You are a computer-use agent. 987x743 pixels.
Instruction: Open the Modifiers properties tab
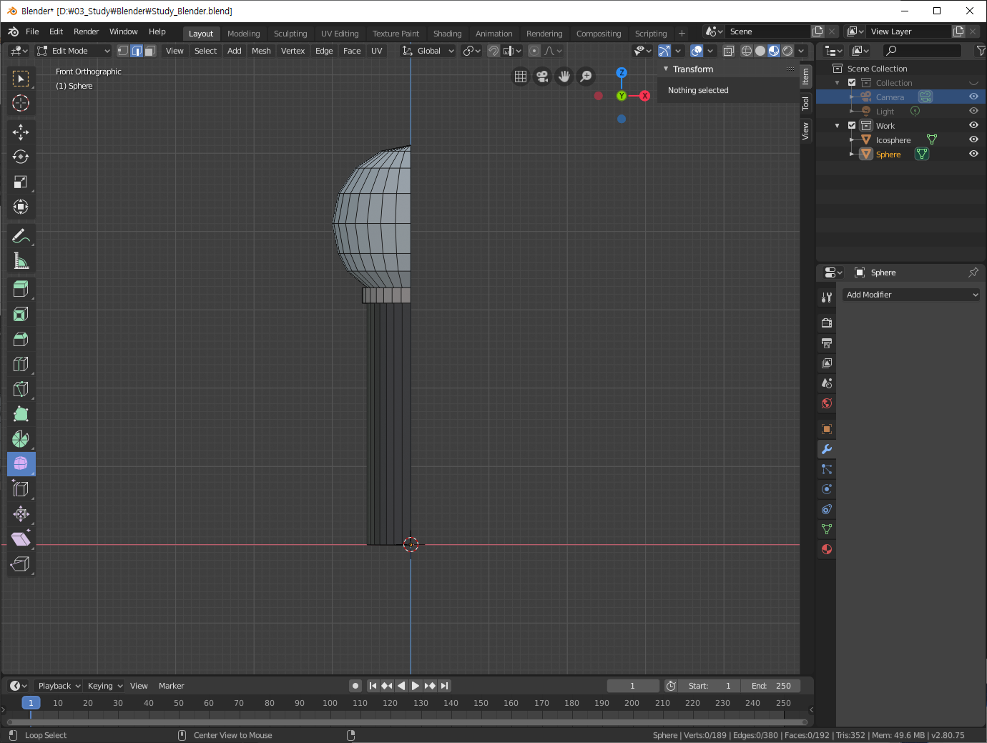[827, 449]
